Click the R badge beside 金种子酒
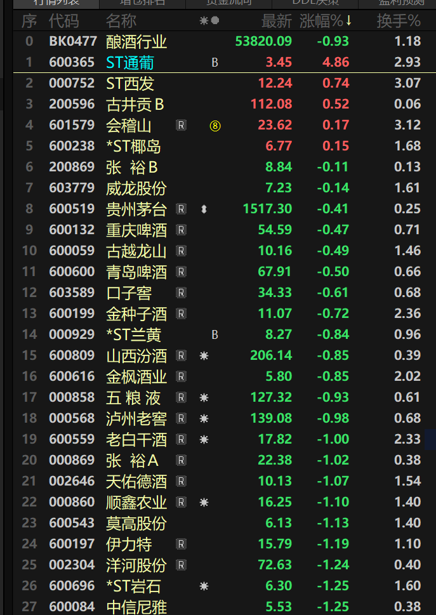This screenshot has height=615, width=436. point(181,314)
